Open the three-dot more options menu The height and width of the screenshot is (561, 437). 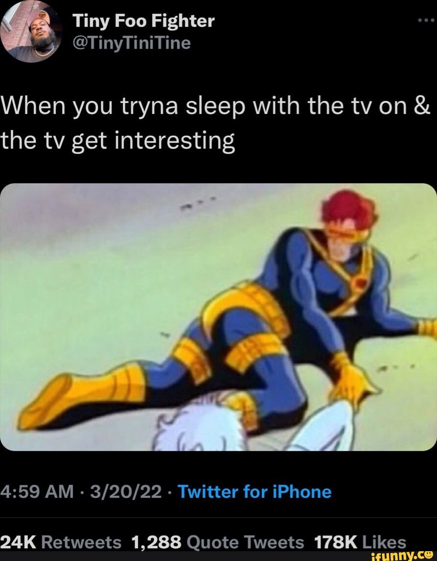click(x=426, y=21)
